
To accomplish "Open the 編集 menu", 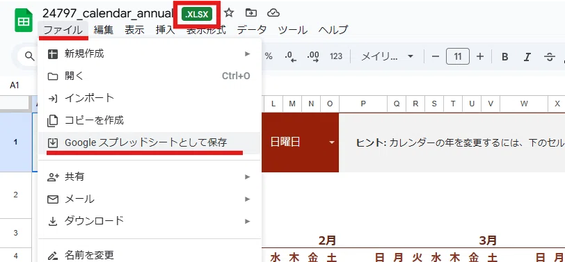I will pyautogui.click(x=104, y=30).
